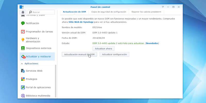Screen dimensions: 206x103
Task: Open the Privilegios colored squares icon
Action: coord(23,79)
